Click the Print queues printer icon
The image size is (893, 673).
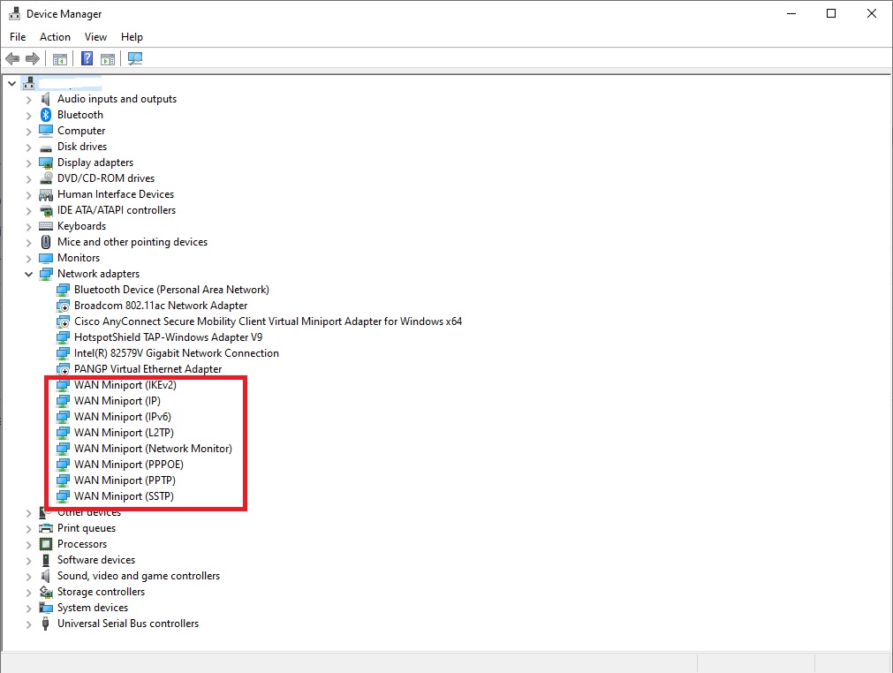(46, 528)
